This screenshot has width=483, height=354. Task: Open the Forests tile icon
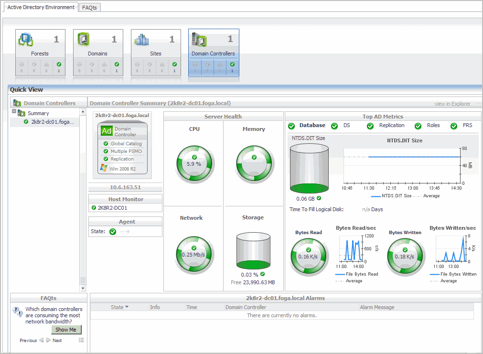(x=26, y=40)
